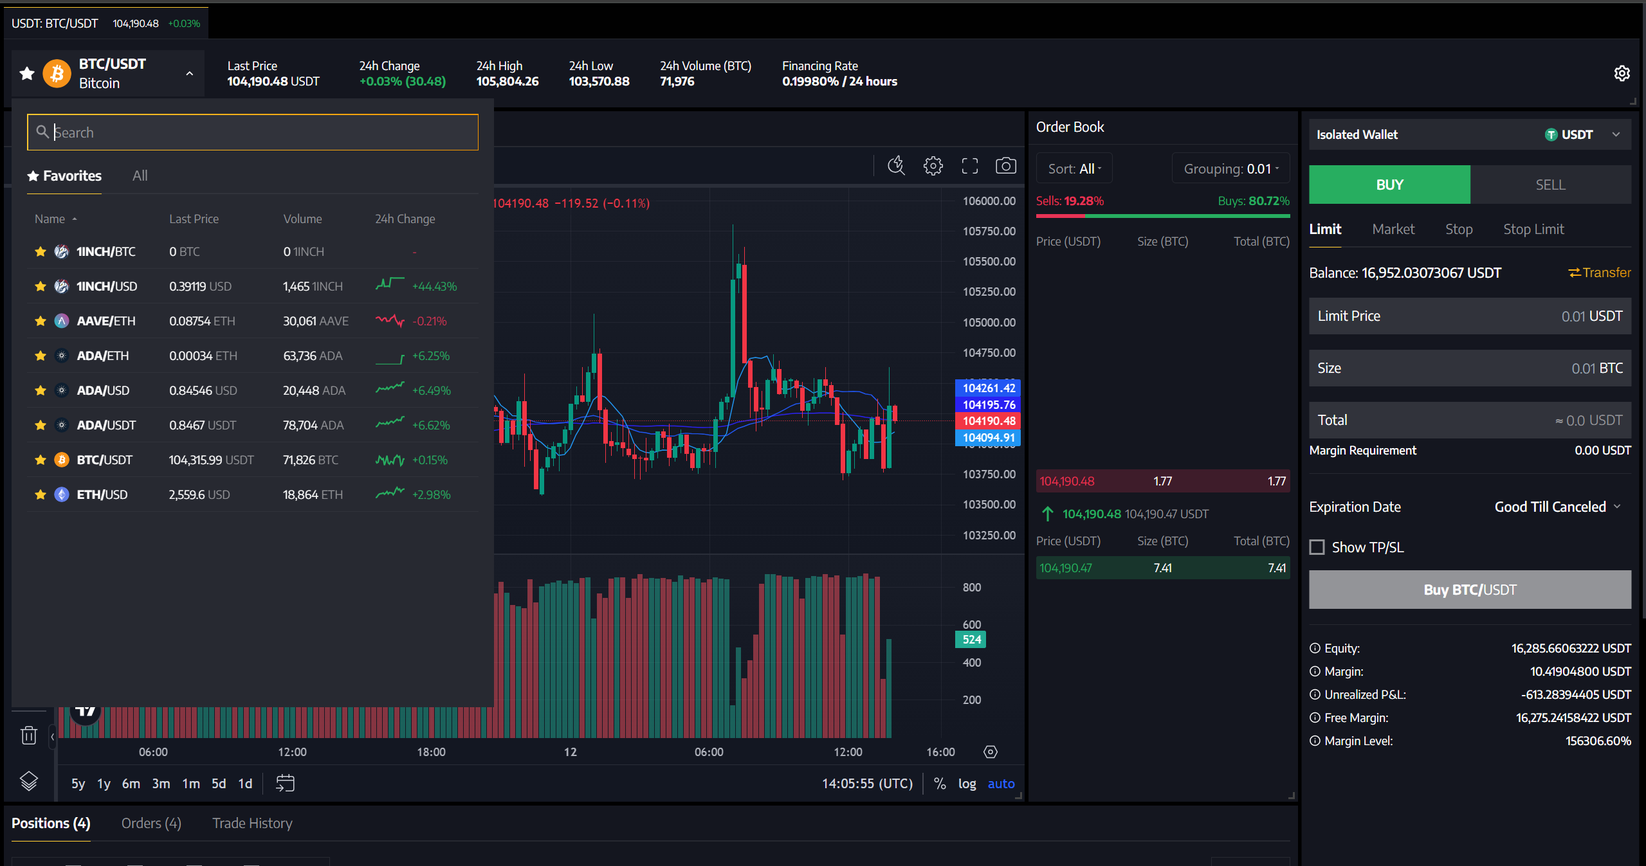The height and width of the screenshot is (866, 1646).
Task: Take a chart snapshot with camera icon
Action: click(1005, 166)
